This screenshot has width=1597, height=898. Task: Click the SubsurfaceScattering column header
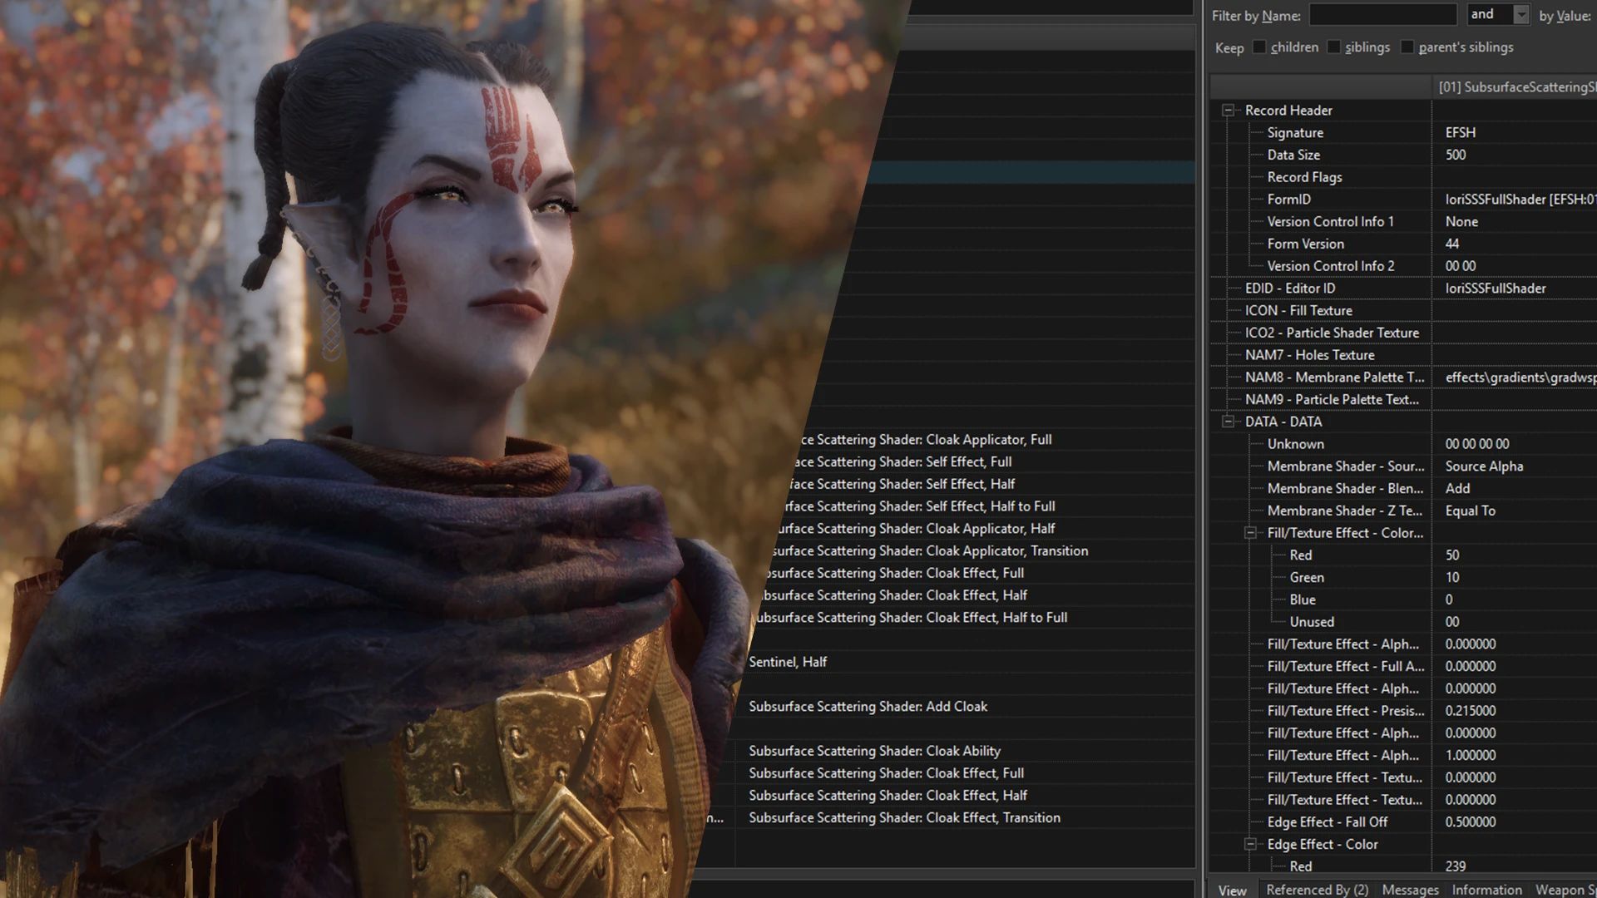pyautogui.click(x=1515, y=86)
